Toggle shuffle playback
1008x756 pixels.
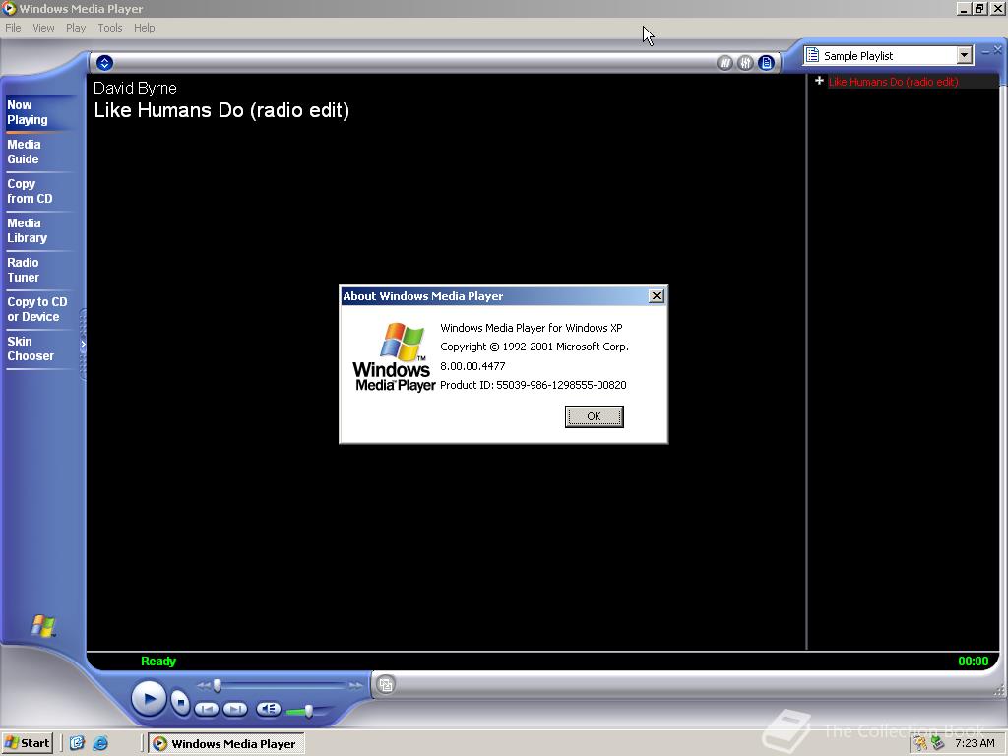coord(724,63)
